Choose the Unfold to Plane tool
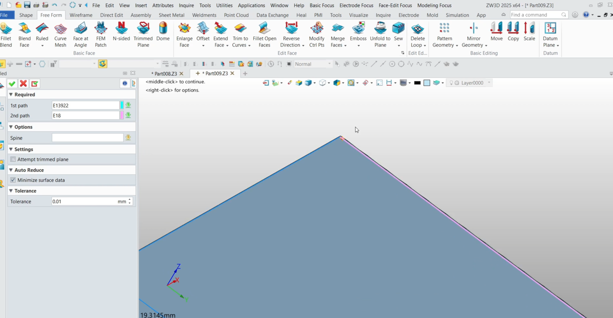Image resolution: width=613 pixels, height=318 pixels. [x=380, y=29]
